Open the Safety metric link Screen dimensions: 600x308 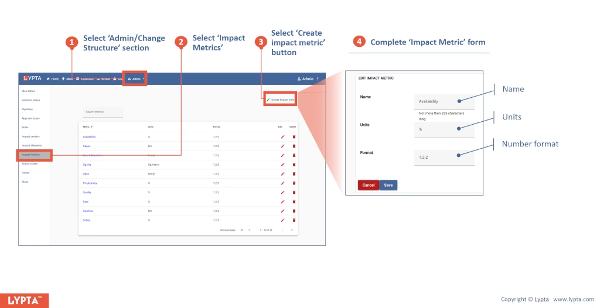click(x=87, y=220)
